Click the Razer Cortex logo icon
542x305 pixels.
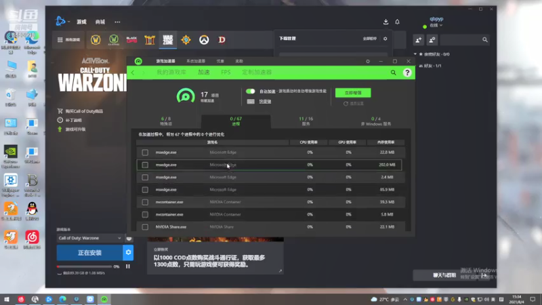[x=138, y=61]
